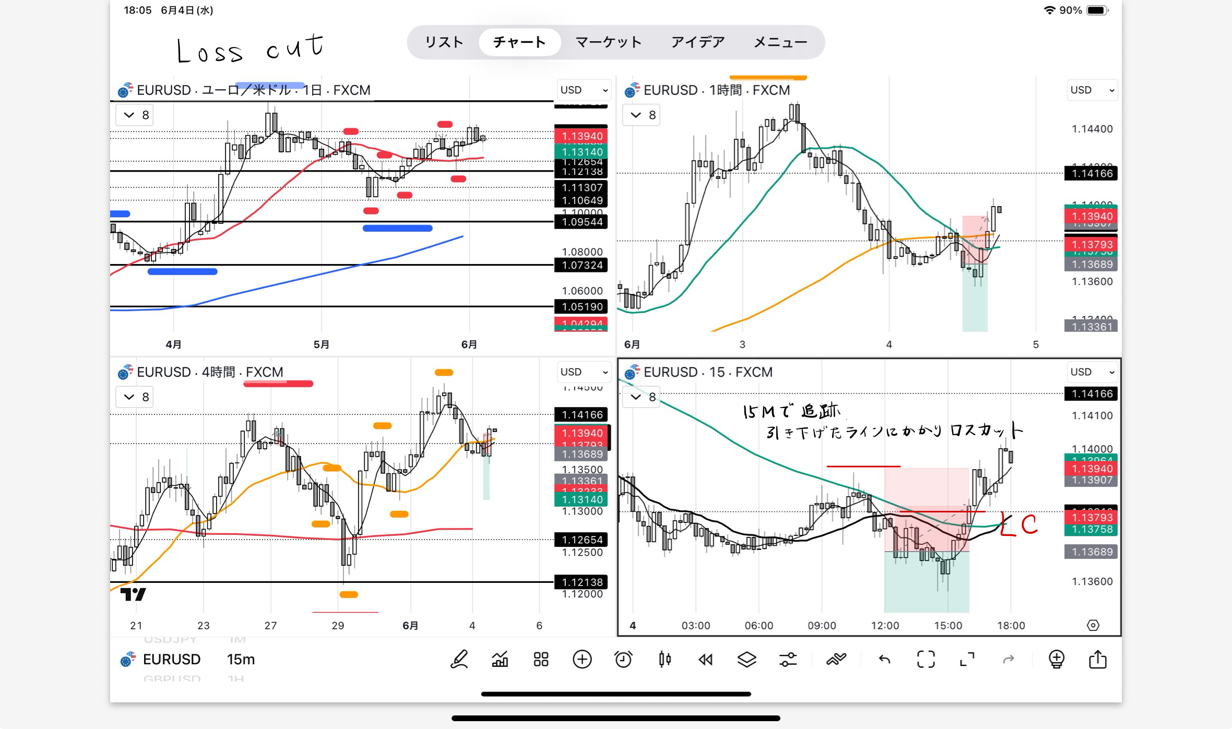Open USD currency dropdown on 1-hour chart

coord(1092,90)
